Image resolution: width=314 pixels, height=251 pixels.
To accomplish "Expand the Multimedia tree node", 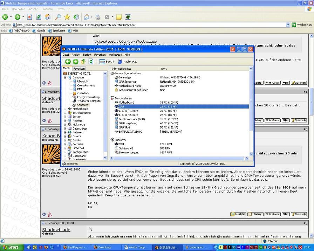I will coord(65,124).
